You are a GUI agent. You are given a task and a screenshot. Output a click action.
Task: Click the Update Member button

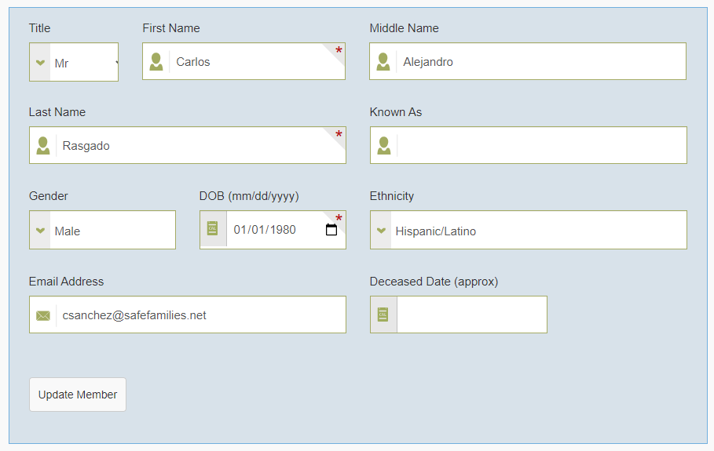tap(78, 395)
